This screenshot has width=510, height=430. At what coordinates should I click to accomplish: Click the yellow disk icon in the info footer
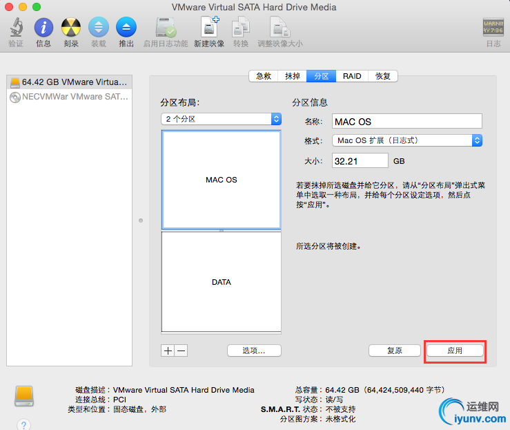tap(24, 396)
